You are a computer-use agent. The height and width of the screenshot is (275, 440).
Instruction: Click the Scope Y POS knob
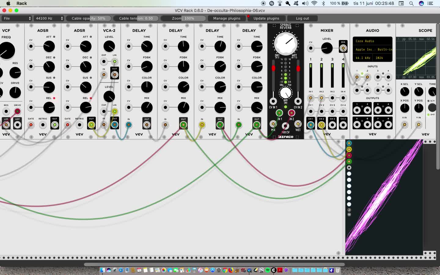click(419, 108)
